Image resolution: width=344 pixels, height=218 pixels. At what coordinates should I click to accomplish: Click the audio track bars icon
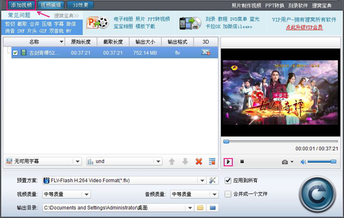(x=91, y=162)
